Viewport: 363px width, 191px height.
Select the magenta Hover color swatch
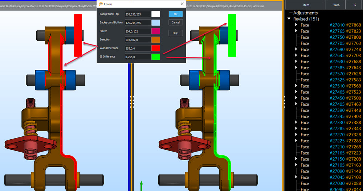pyautogui.click(x=155, y=31)
